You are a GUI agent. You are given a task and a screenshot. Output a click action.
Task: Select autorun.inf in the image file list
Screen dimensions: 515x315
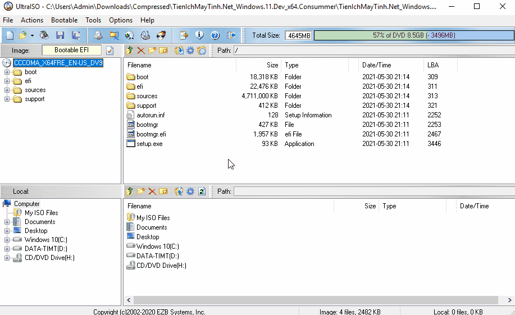(x=151, y=115)
